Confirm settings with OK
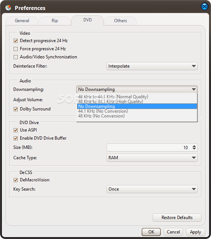 151,232
